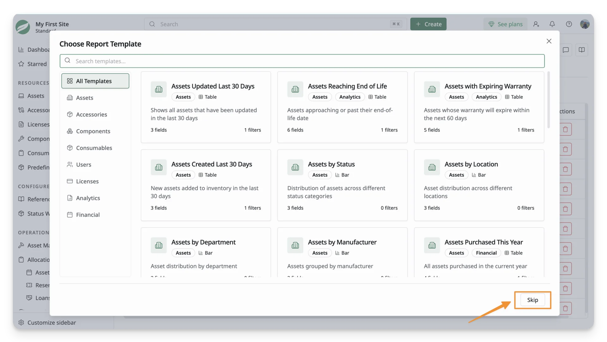Click the Assets Reaching End of Life card icon

tap(295, 89)
